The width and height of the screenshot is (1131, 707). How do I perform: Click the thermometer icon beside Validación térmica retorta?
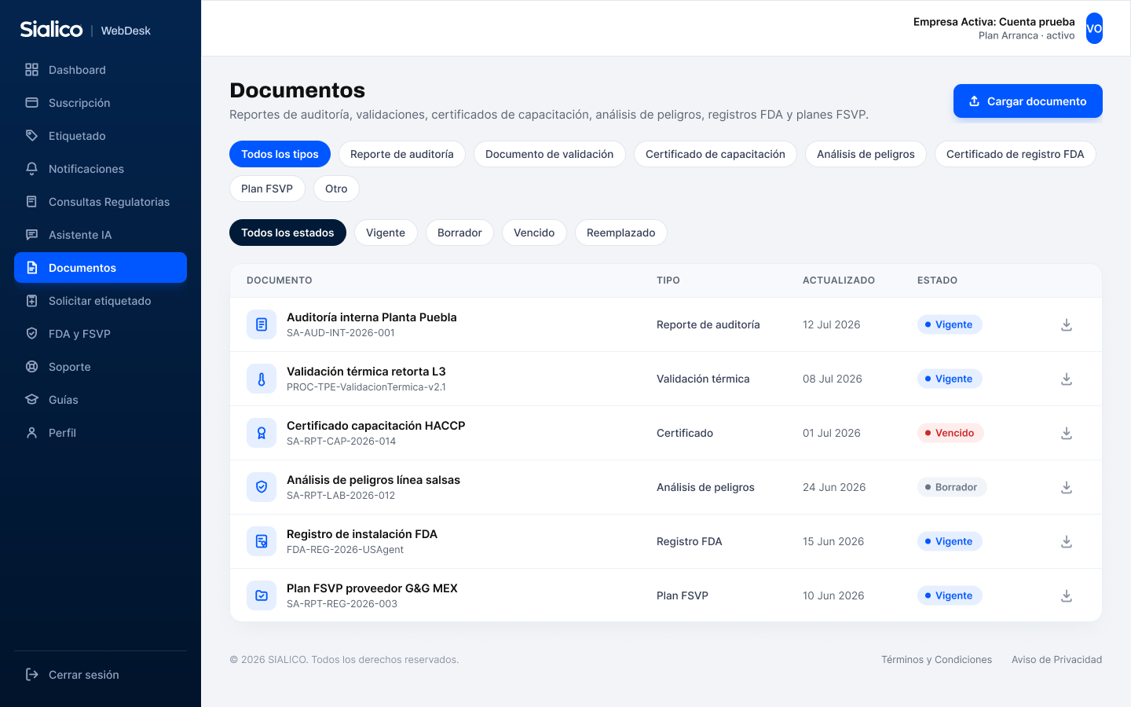262,379
